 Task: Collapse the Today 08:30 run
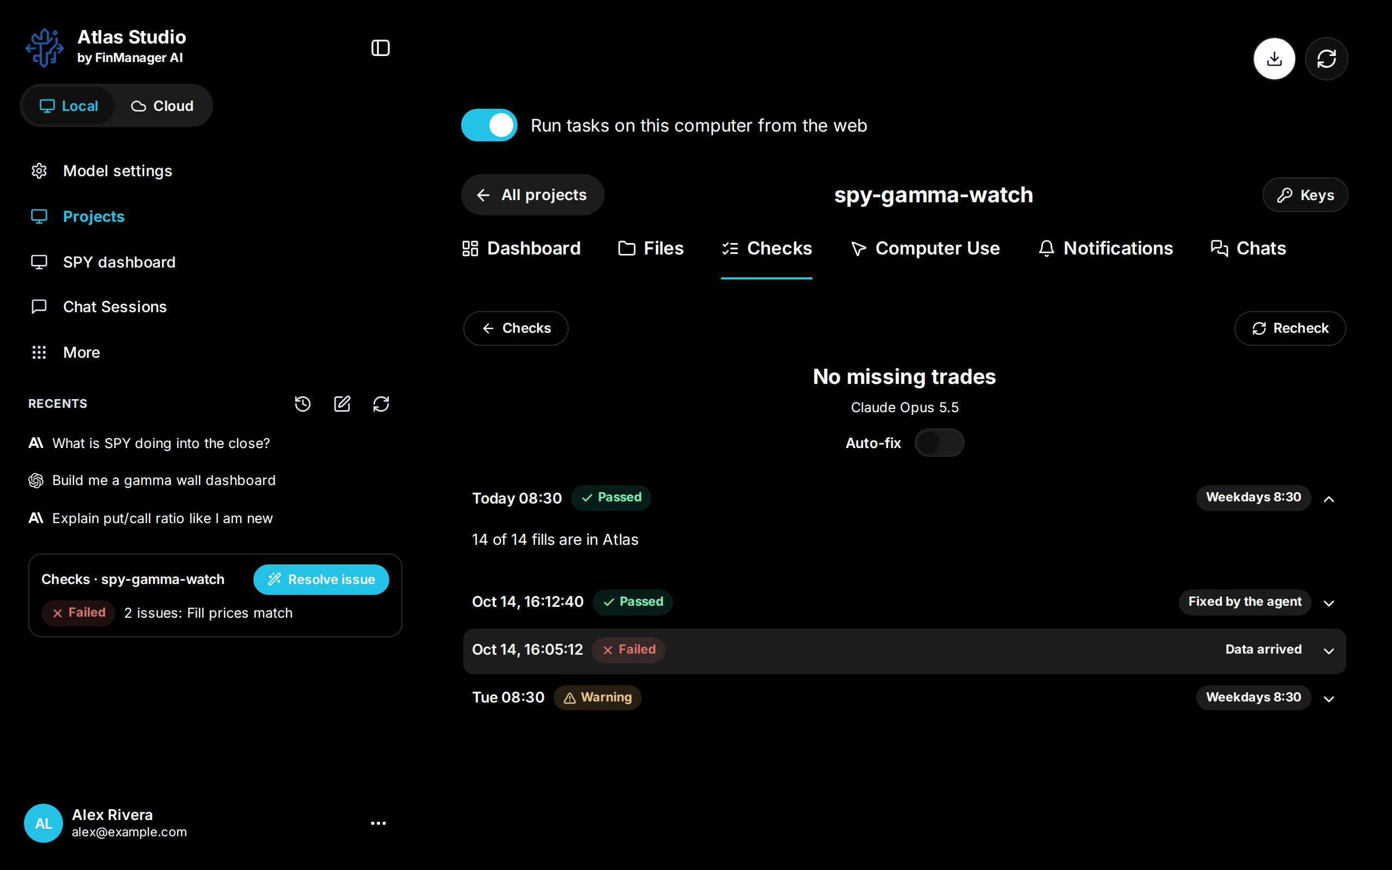point(1329,499)
